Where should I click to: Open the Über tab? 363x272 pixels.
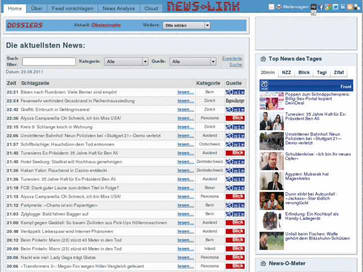pos(36,8)
